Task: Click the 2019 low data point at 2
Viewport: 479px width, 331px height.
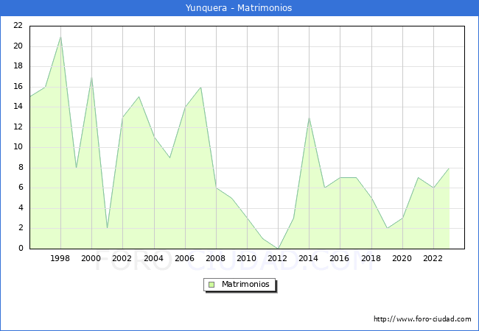Action: [387, 228]
